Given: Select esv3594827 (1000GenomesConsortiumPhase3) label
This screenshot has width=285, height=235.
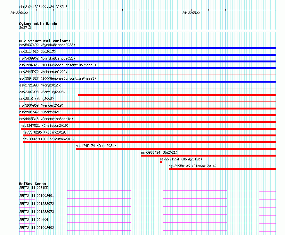Looking at the screenshot, I should point(58,78).
